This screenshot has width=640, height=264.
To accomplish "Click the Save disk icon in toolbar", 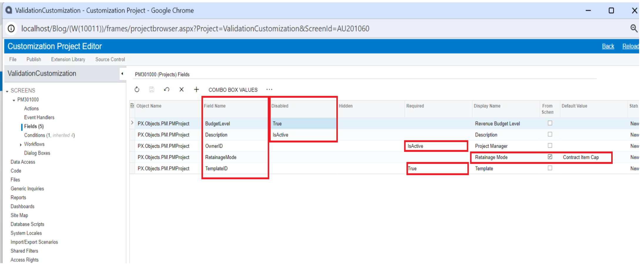I will click(x=152, y=90).
